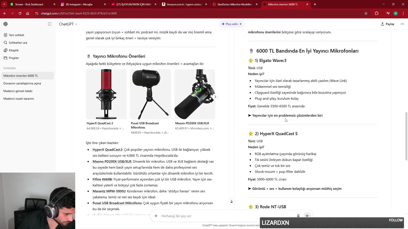Dismiss the Plus edin banner with X
Screen dimensions: 408x229
[241, 24]
